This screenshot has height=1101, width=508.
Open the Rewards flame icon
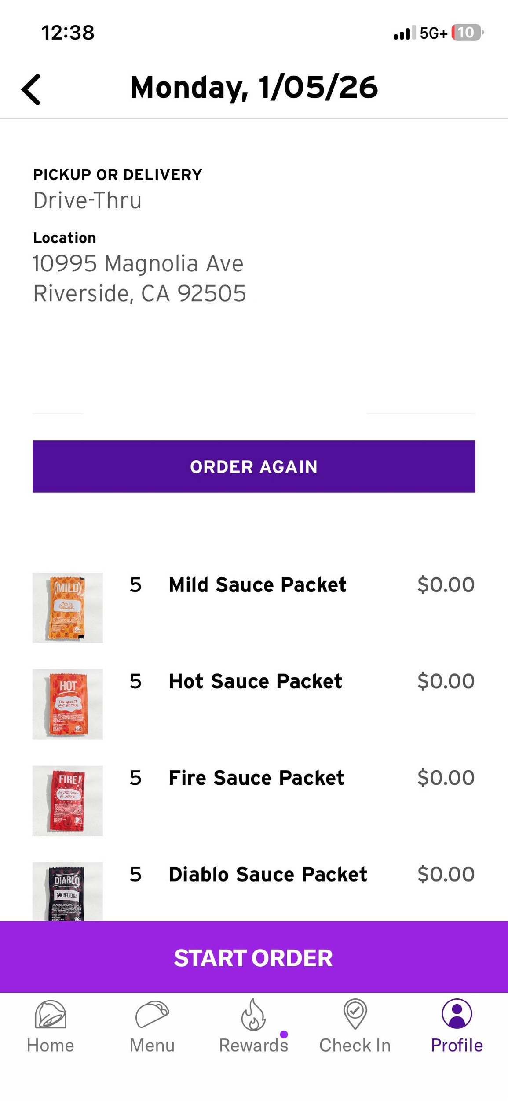[253, 1014]
